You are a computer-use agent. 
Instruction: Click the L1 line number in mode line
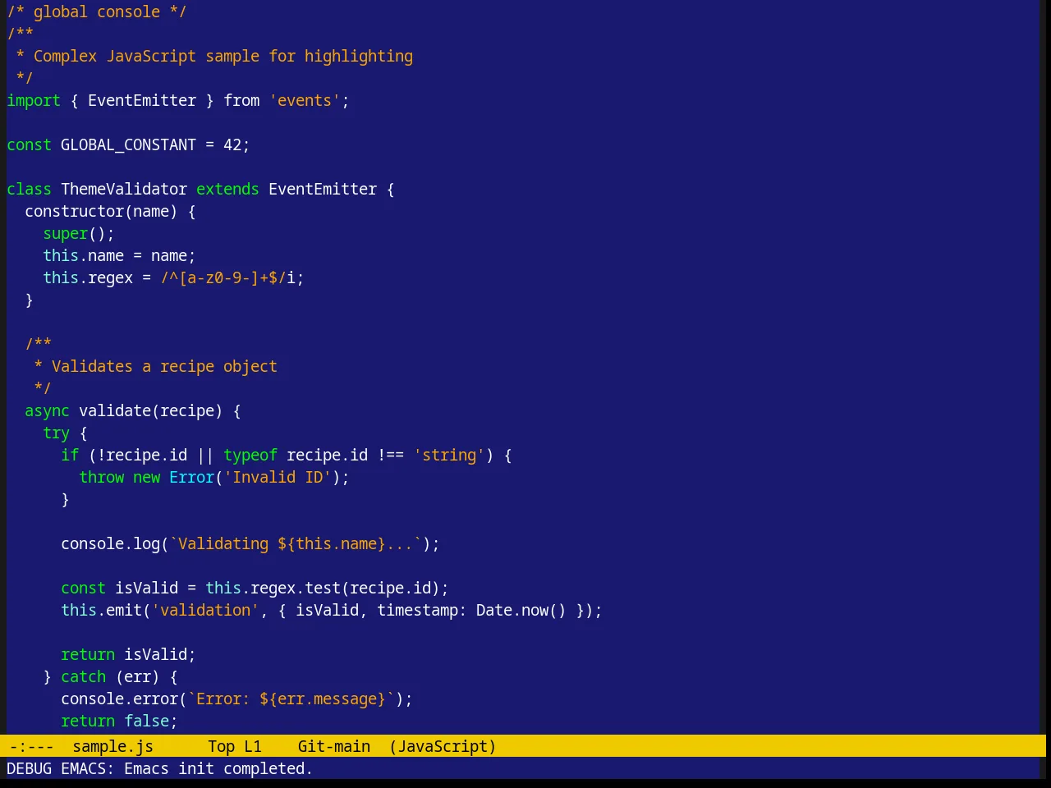coord(253,746)
